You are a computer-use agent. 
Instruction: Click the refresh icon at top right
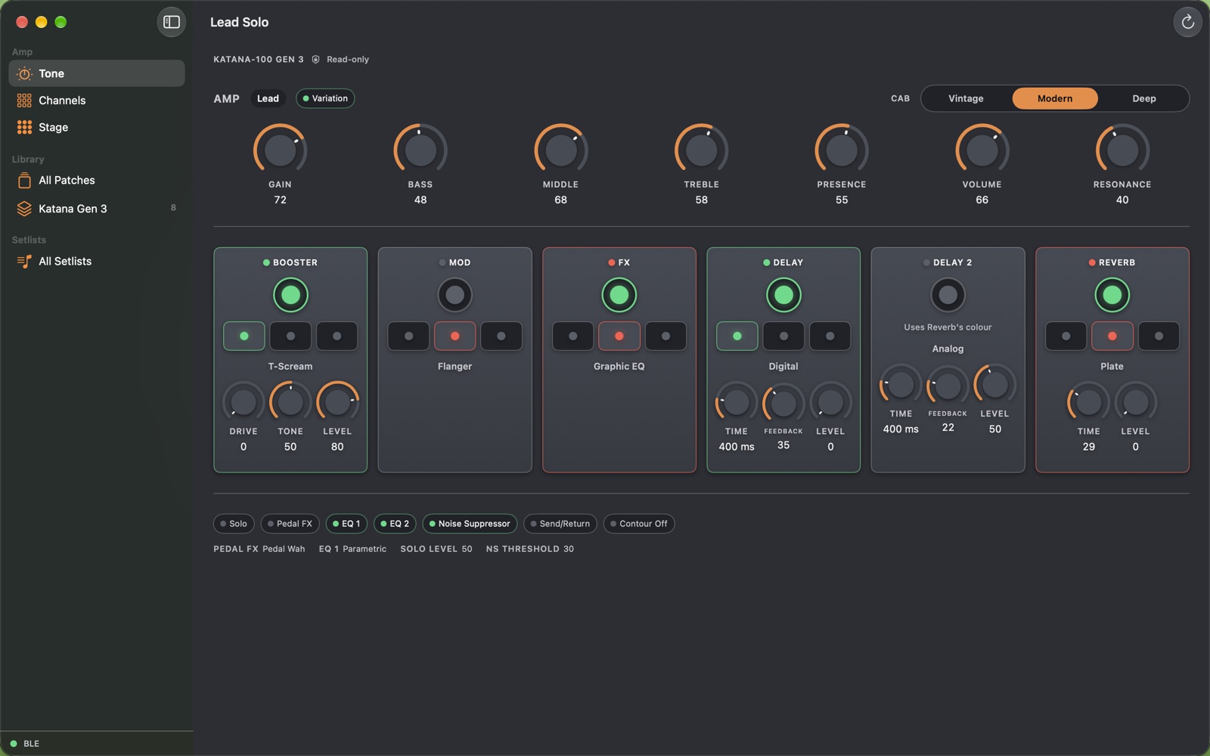[x=1187, y=22]
